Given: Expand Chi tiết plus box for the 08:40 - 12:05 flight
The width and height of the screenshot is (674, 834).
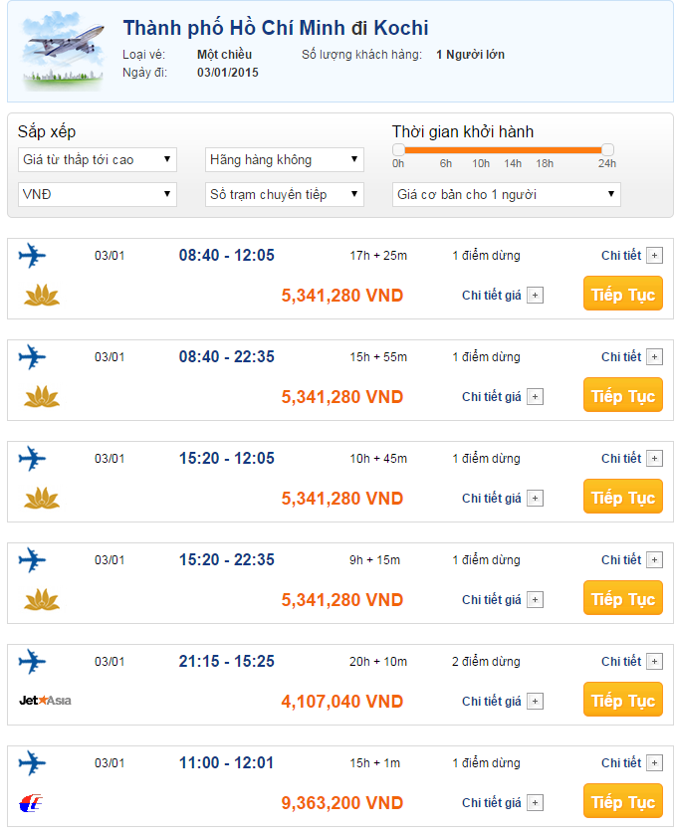Looking at the screenshot, I should point(654,256).
